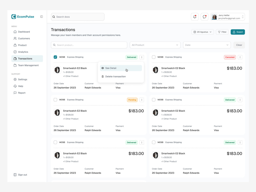The width and height of the screenshot is (256, 192).
Task: Click the Canceled status badge
Action: pyautogui.click(x=230, y=57)
